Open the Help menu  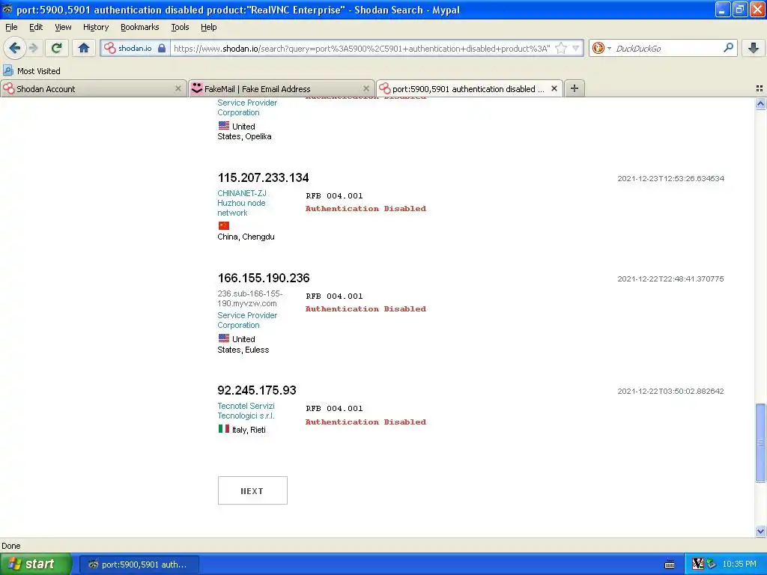pos(208,27)
